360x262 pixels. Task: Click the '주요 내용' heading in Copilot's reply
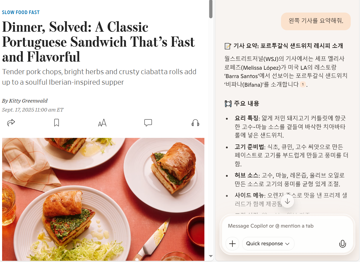coord(242,103)
